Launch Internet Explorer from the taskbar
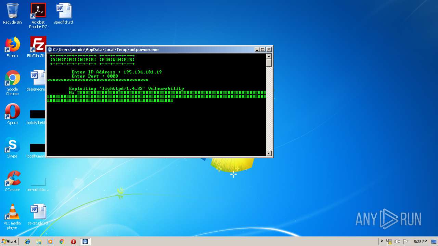Screen dimensions: 438x246 (x=27, y=242)
